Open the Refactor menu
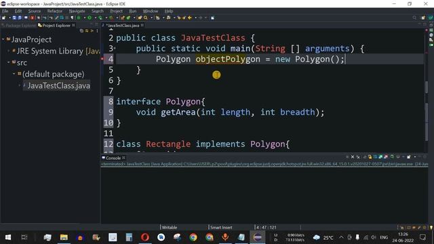This screenshot has width=434, height=244. 54,11
